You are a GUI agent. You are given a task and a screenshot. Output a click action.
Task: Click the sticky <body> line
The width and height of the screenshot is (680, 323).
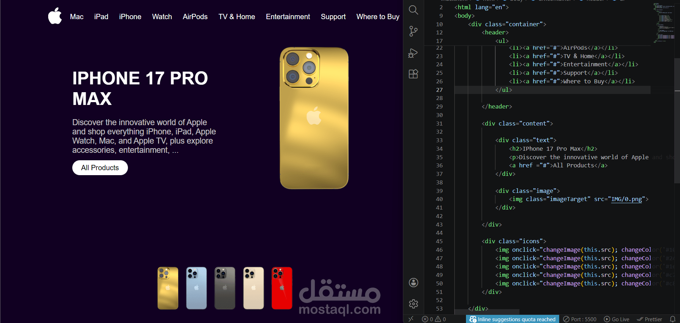tap(465, 16)
